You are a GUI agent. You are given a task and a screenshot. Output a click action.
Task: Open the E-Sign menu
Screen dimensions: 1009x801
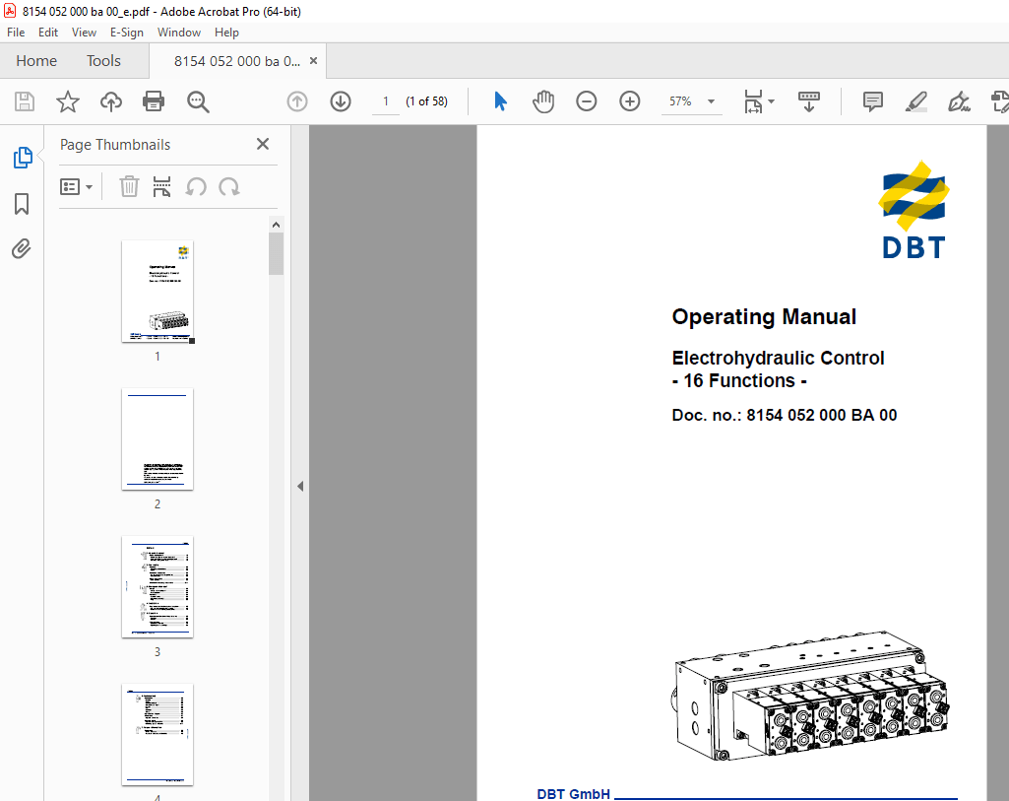click(x=126, y=33)
